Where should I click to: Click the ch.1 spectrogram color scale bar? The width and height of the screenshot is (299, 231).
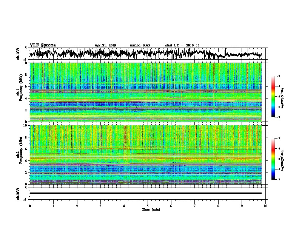(273, 97)
